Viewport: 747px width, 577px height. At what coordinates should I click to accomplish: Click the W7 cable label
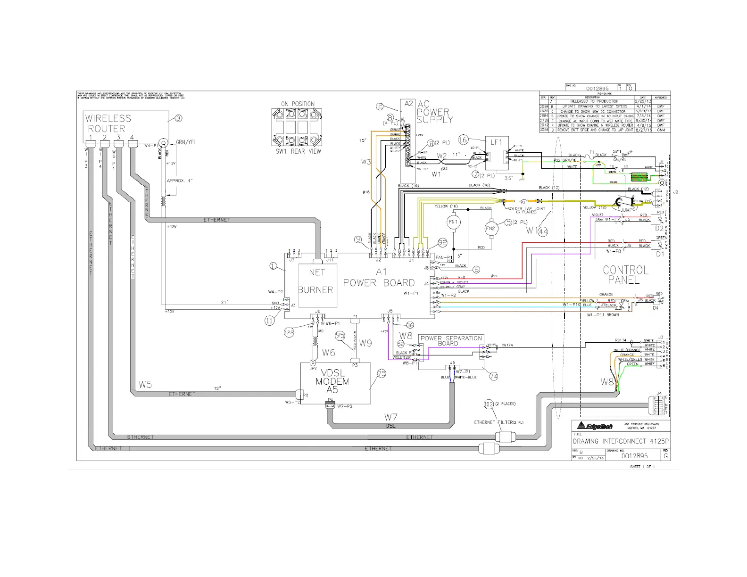391,417
